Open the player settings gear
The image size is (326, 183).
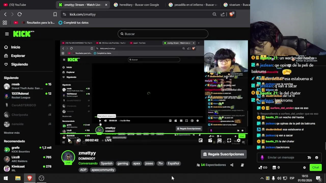pos(239,140)
